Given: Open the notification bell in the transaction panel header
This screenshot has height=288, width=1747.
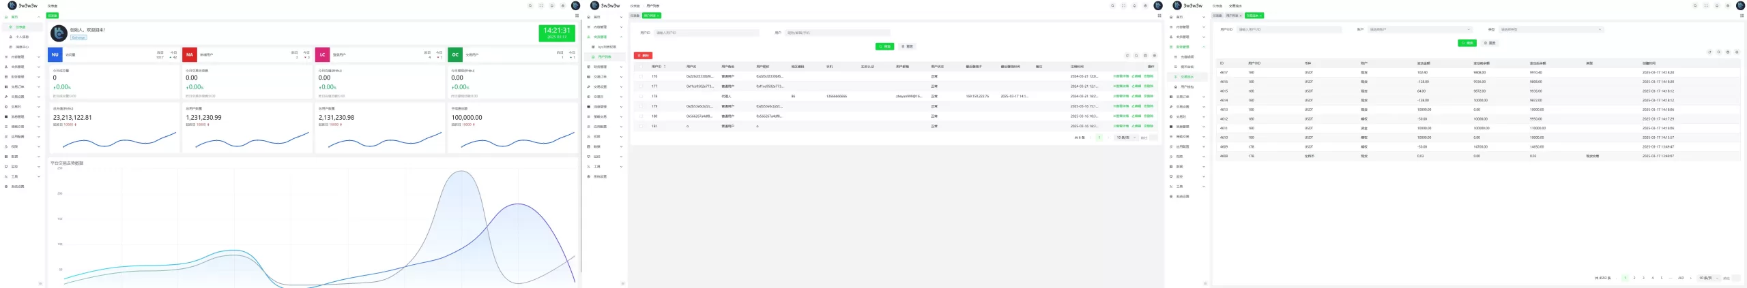Looking at the screenshot, I should [x=1716, y=5].
